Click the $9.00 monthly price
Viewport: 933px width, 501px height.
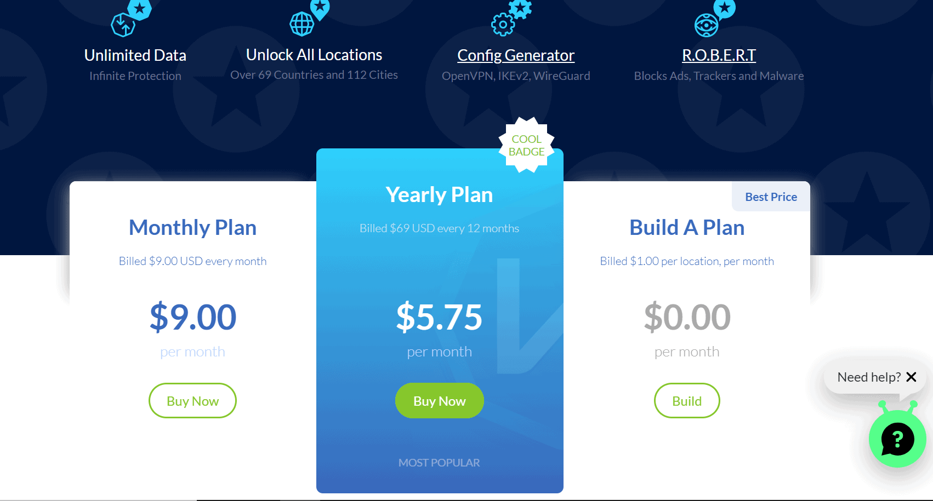click(x=192, y=317)
